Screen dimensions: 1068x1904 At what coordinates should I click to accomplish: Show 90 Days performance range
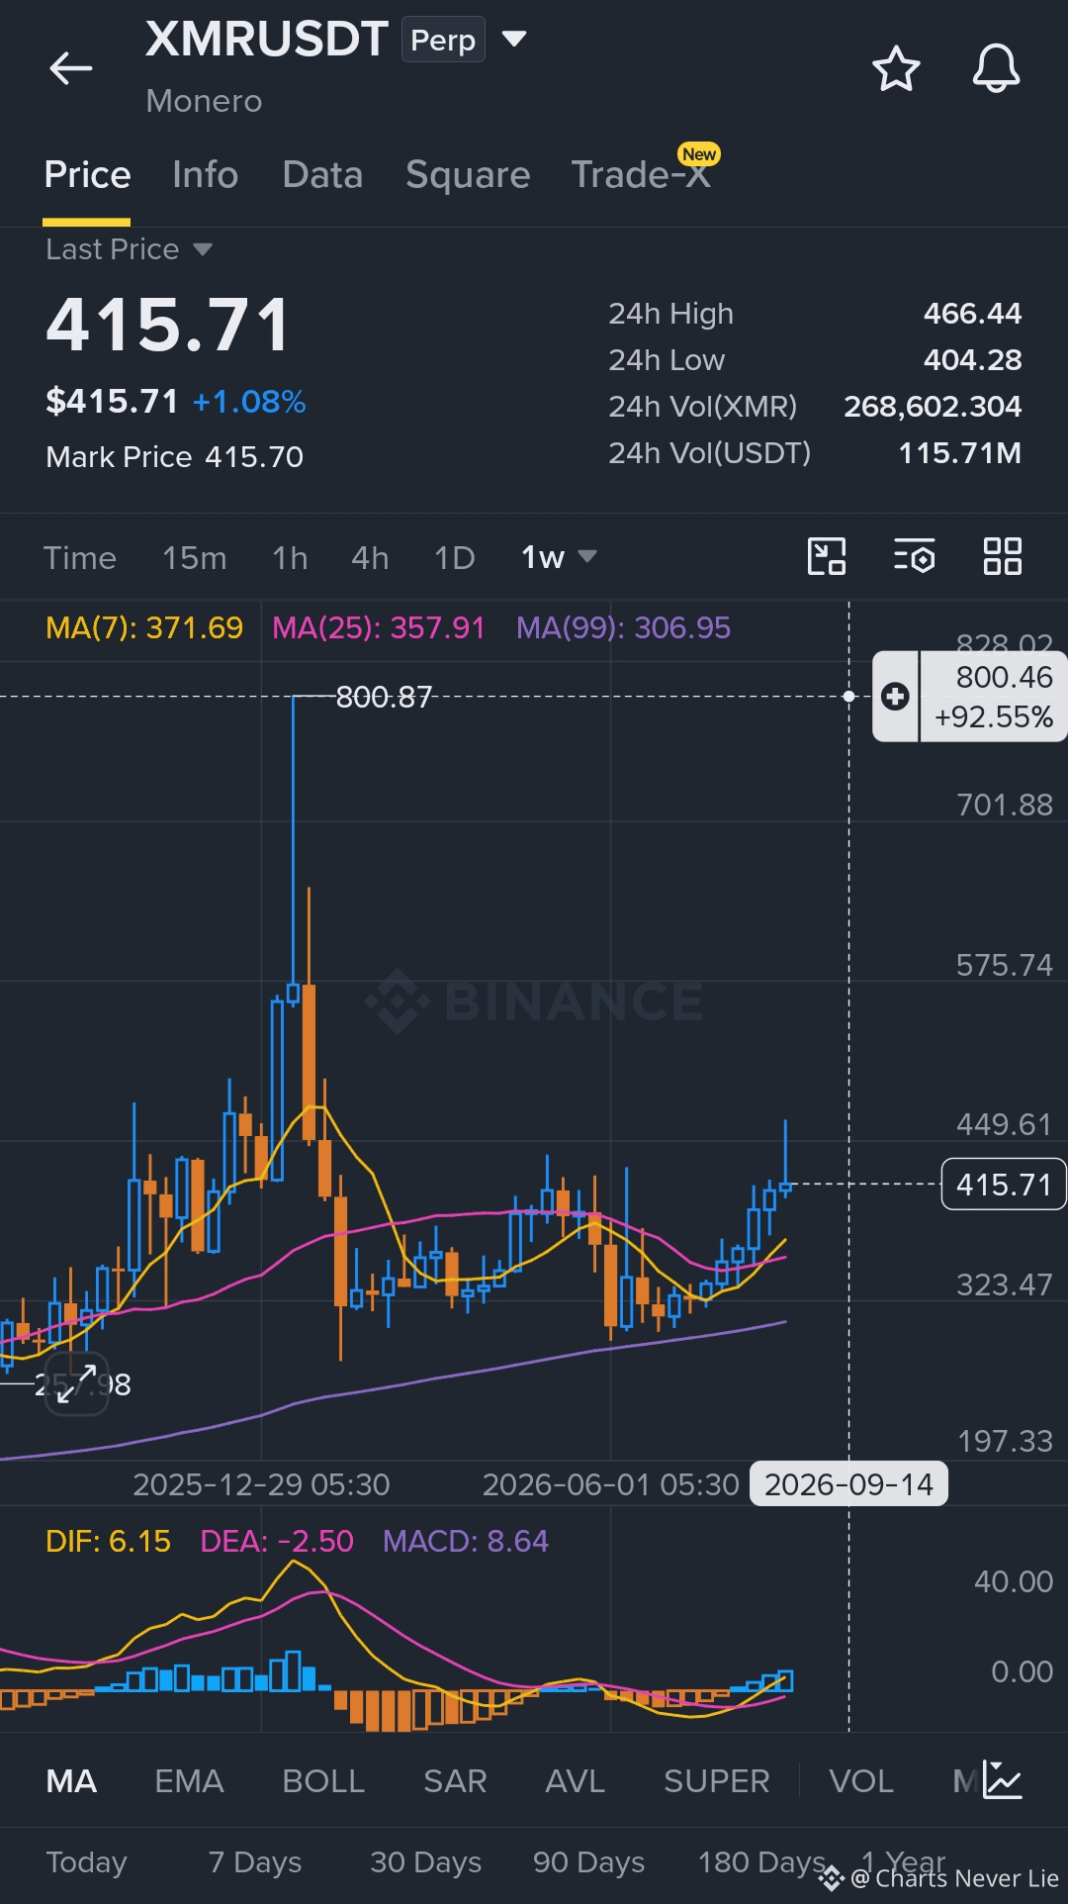click(x=588, y=1862)
